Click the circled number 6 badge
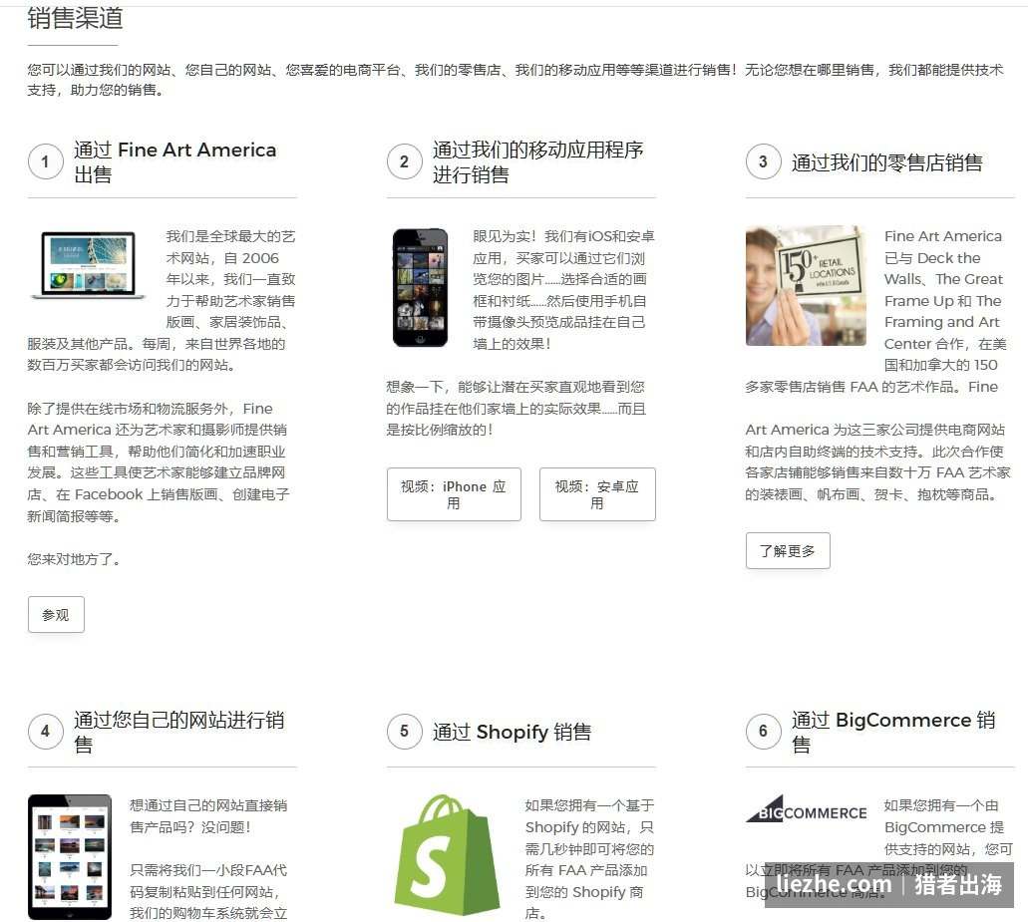The height and width of the screenshot is (922, 1028). 763,731
